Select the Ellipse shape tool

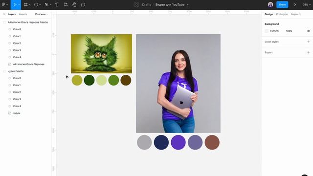pos(36,4)
